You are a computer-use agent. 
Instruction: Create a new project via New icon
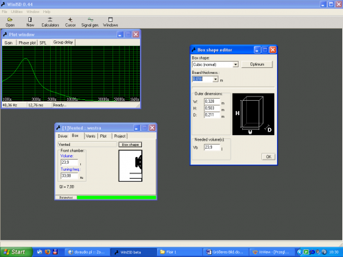pos(30,22)
